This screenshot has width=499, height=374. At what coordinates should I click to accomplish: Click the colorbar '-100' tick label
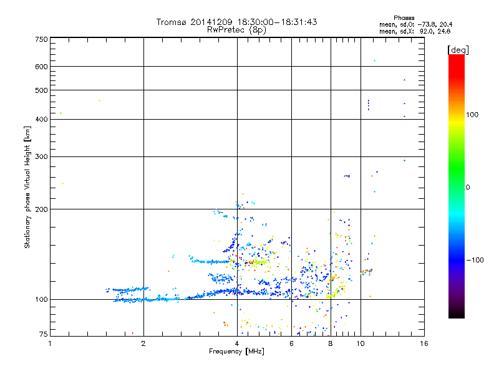pyautogui.click(x=475, y=260)
